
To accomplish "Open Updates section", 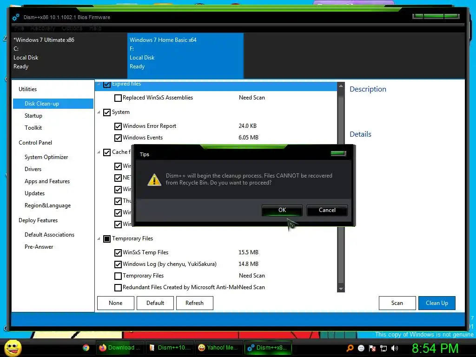I will coord(34,193).
